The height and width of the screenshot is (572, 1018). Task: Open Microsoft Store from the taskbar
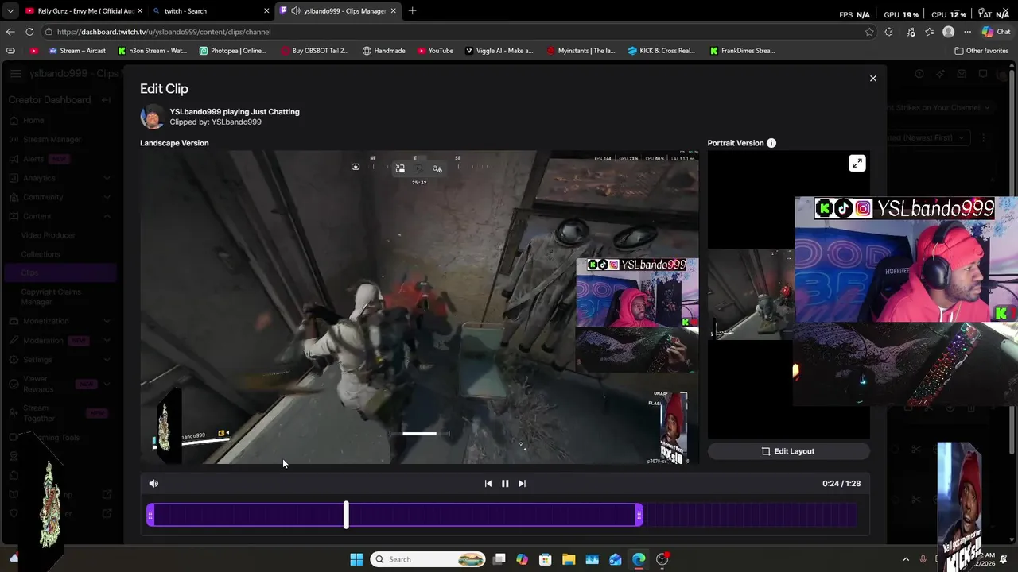click(x=546, y=559)
